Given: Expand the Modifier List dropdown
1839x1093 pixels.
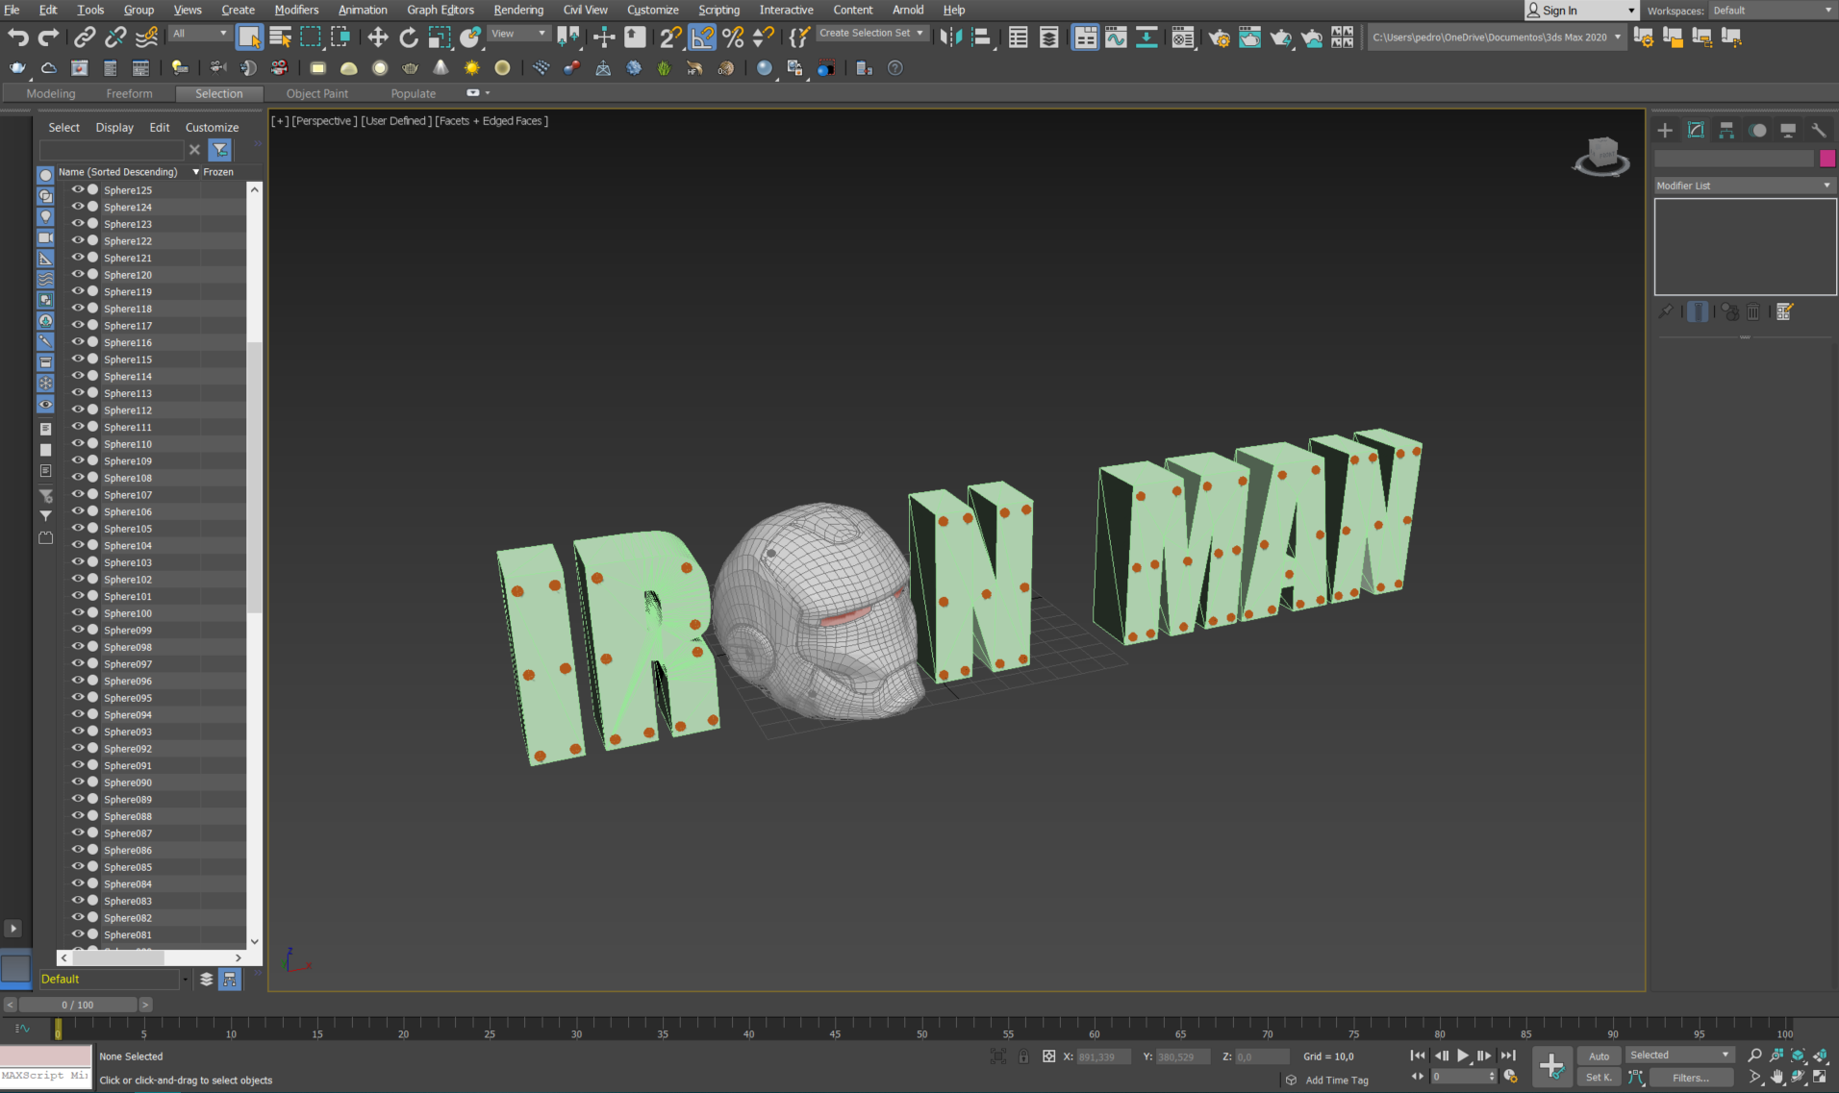Looking at the screenshot, I should pos(1744,186).
